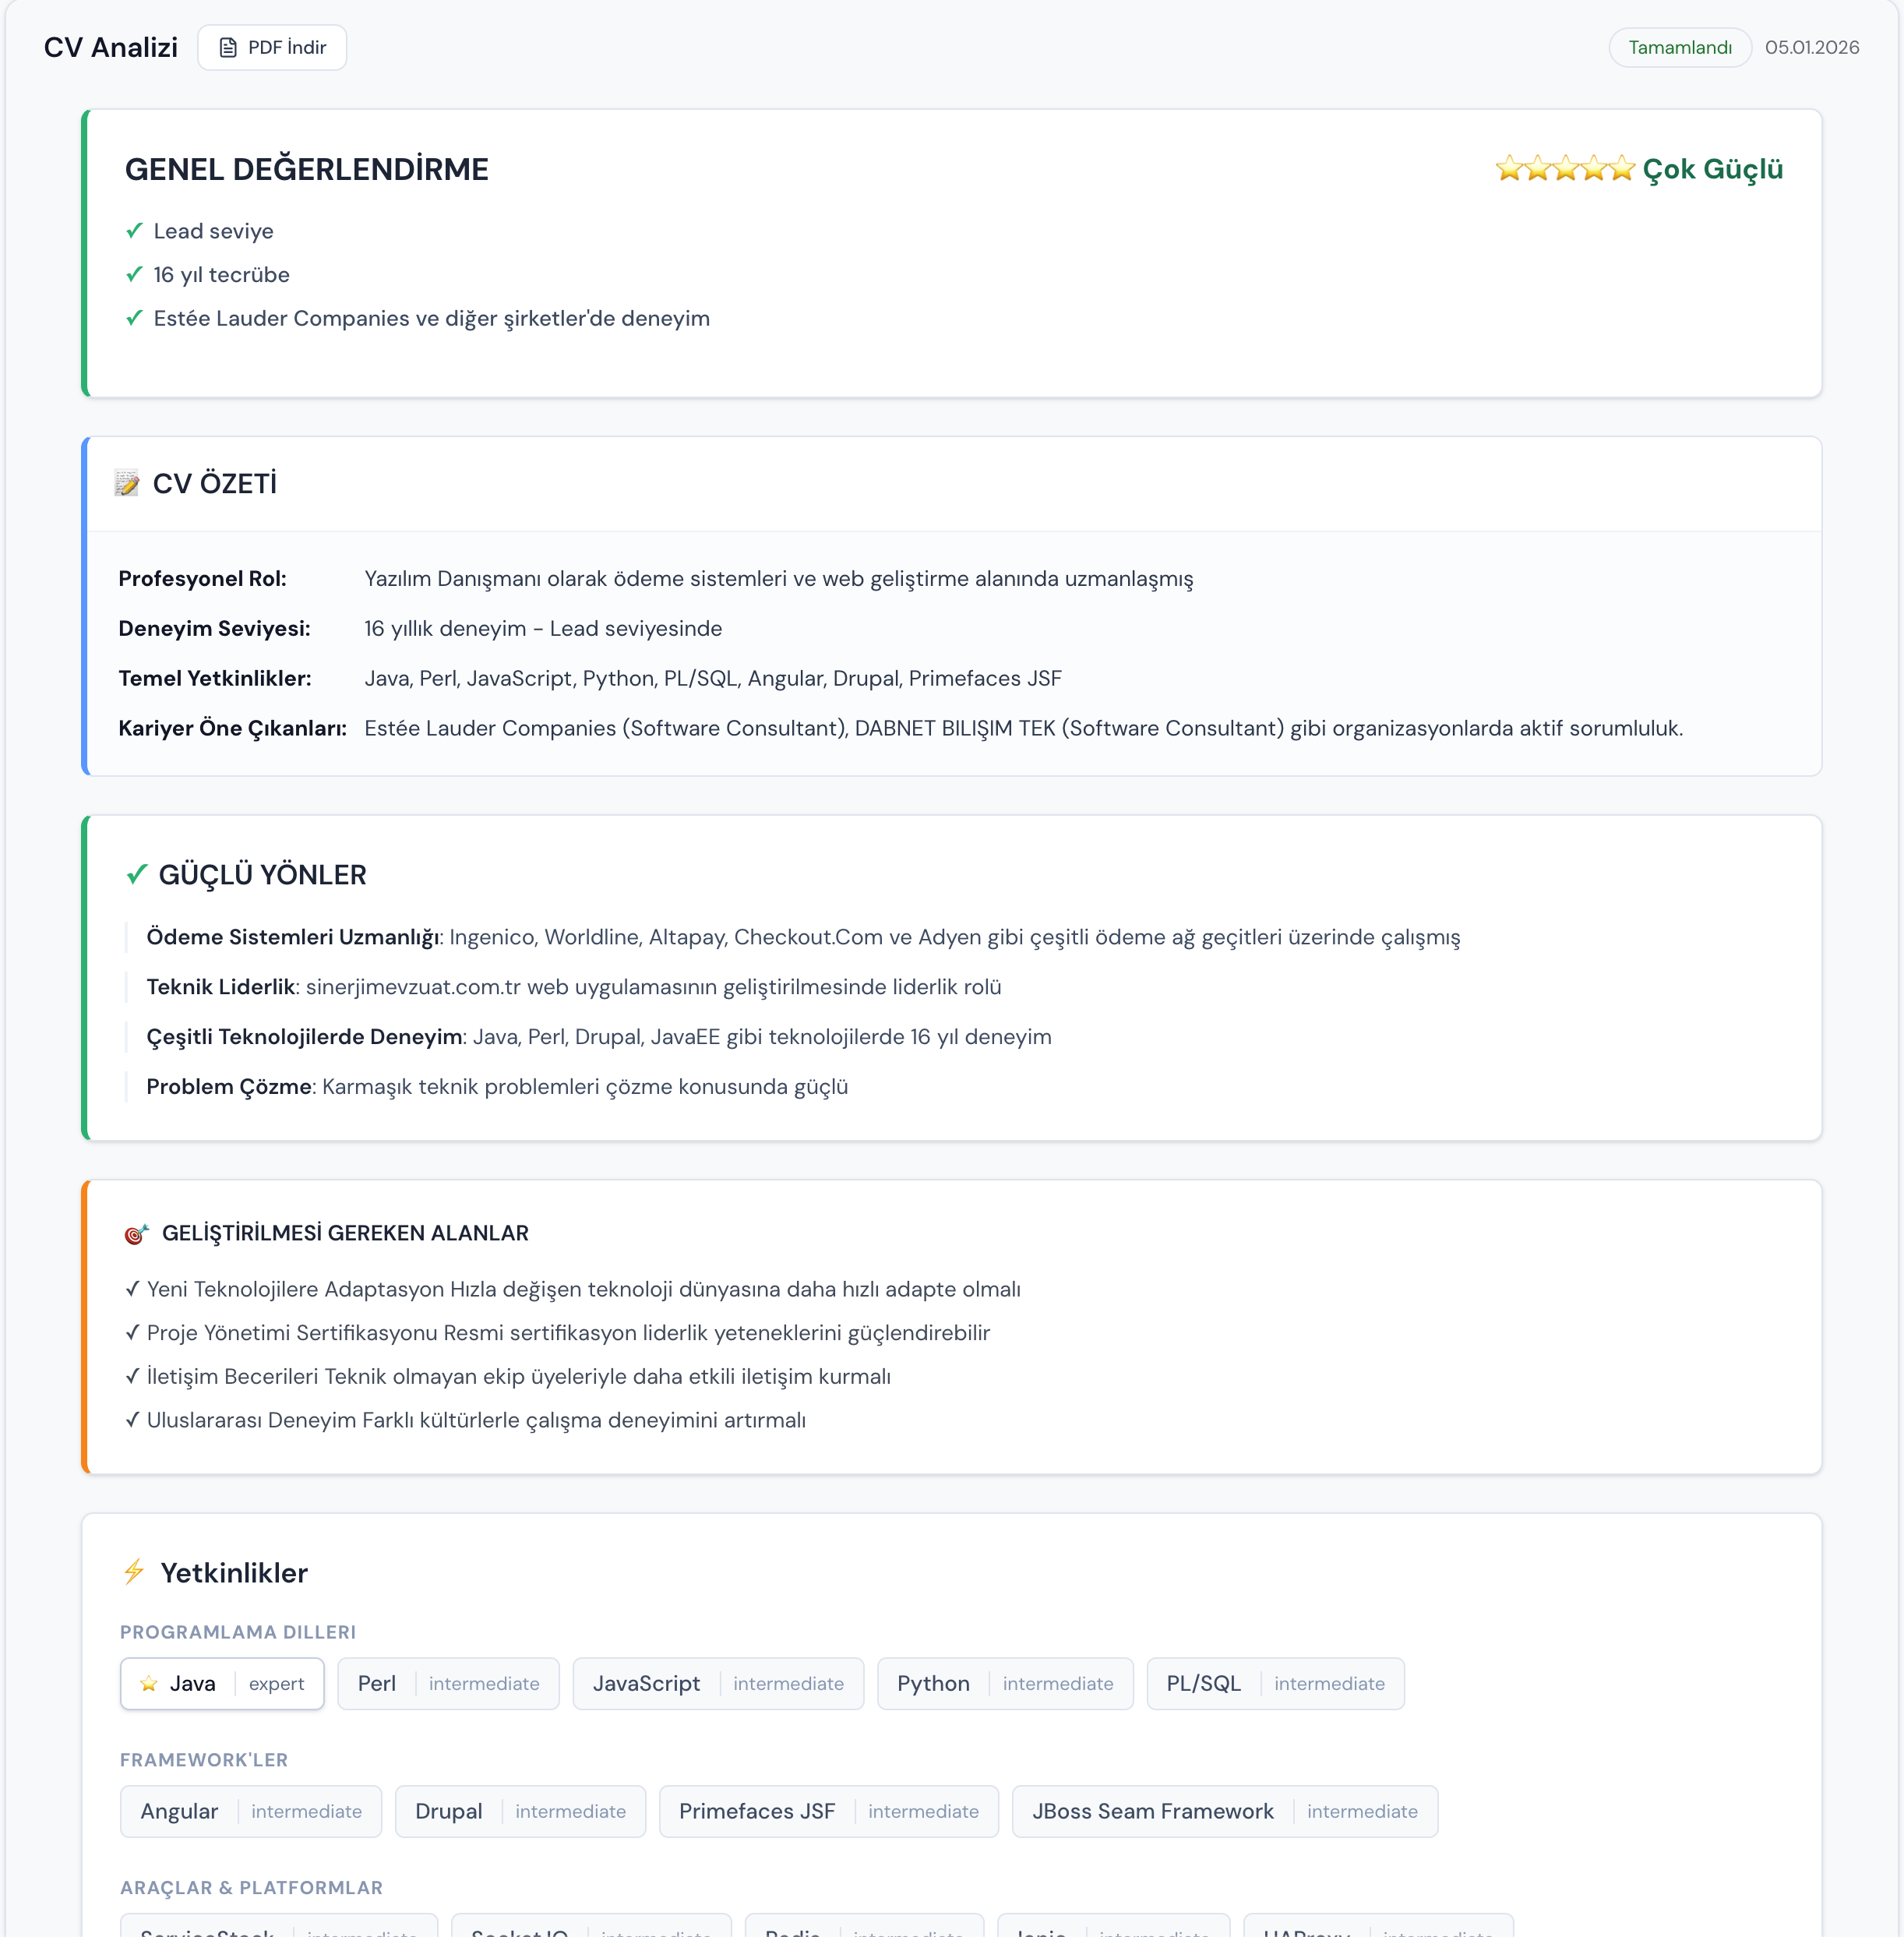This screenshot has height=1937, width=1904.
Task: Select the Perl intermediate skill chip
Action: coord(448,1684)
